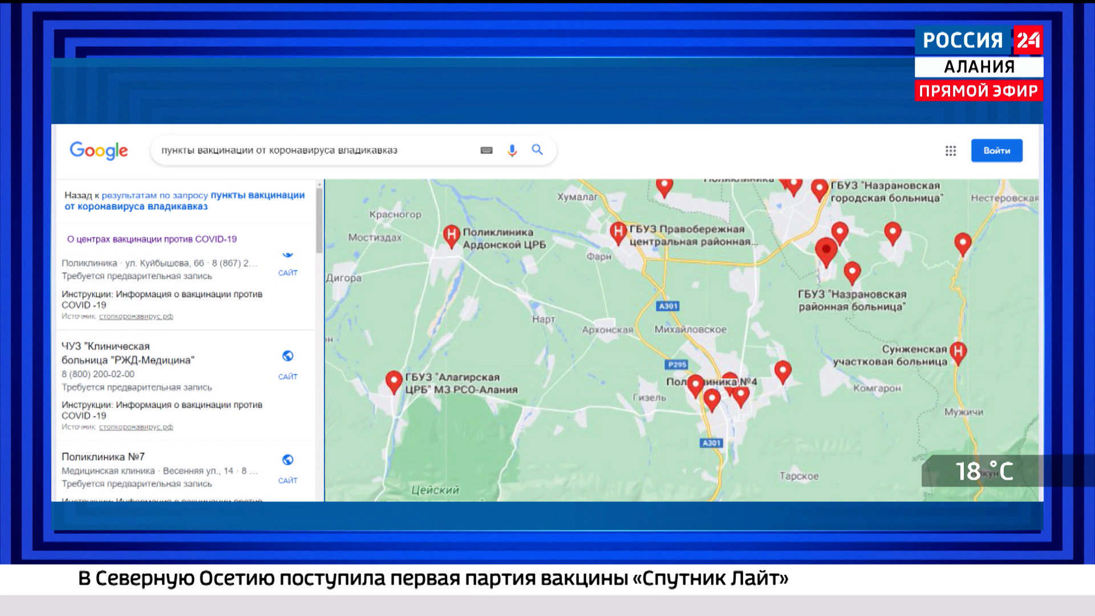The width and height of the screenshot is (1095, 616).
Task: Click the Google logo
Action: pyautogui.click(x=99, y=151)
